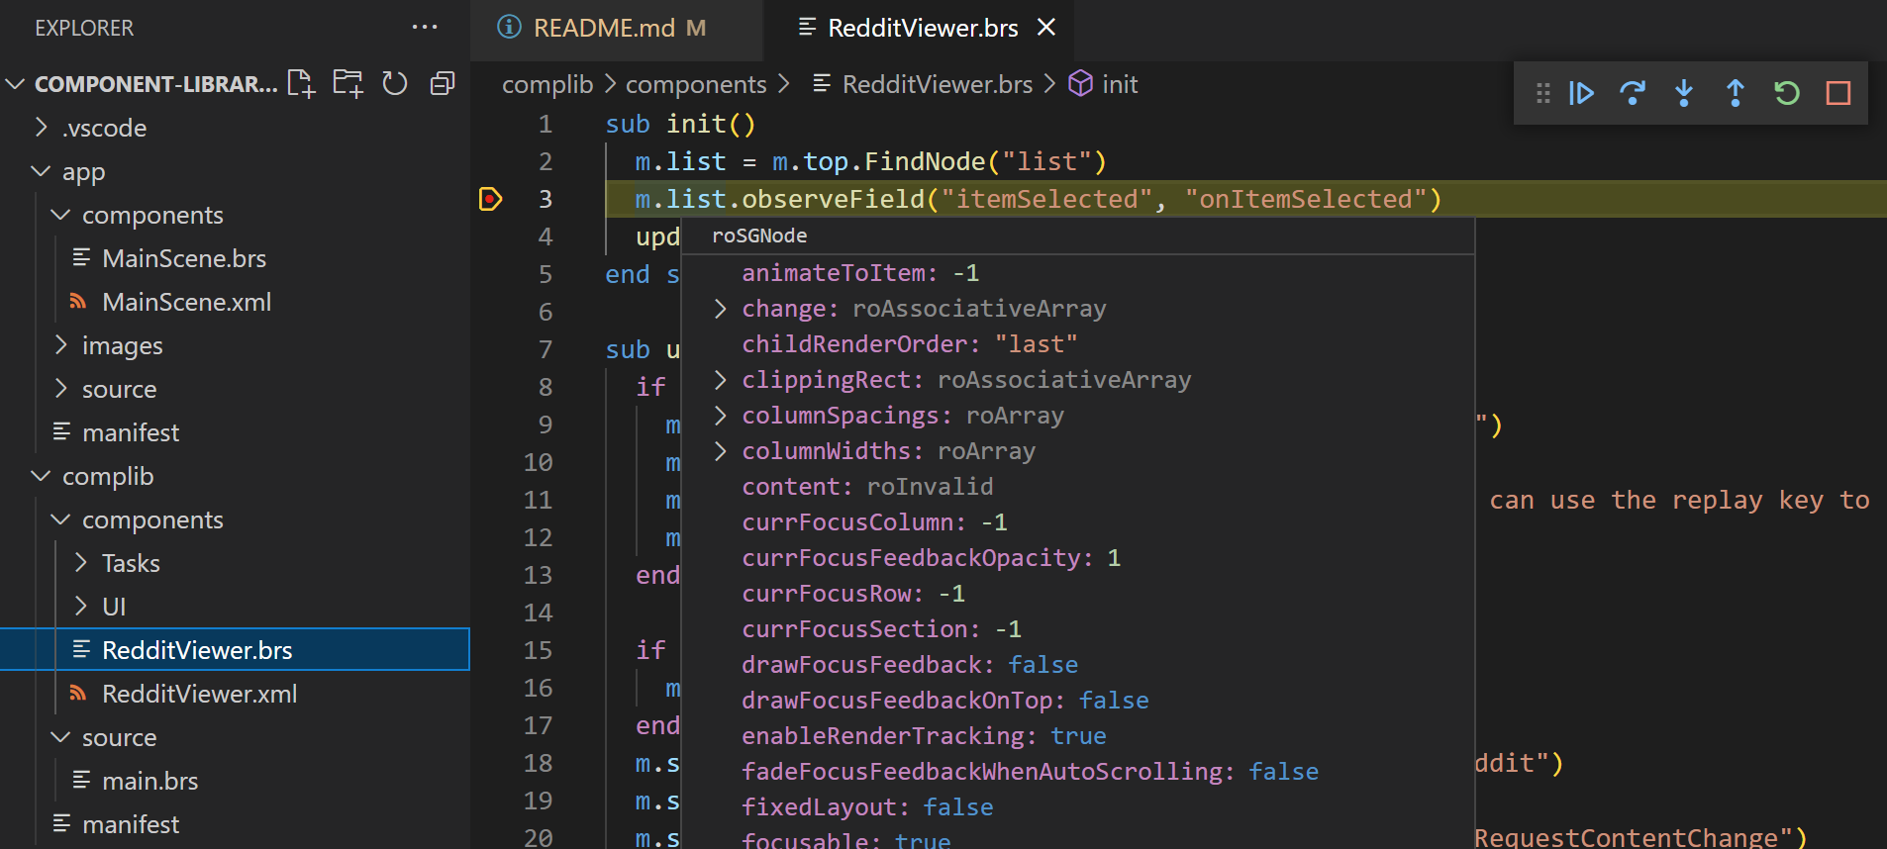Image resolution: width=1887 pixels, height=849 pixels.
Task: Collapse all folders in Explorer
Action: (443, 84)
